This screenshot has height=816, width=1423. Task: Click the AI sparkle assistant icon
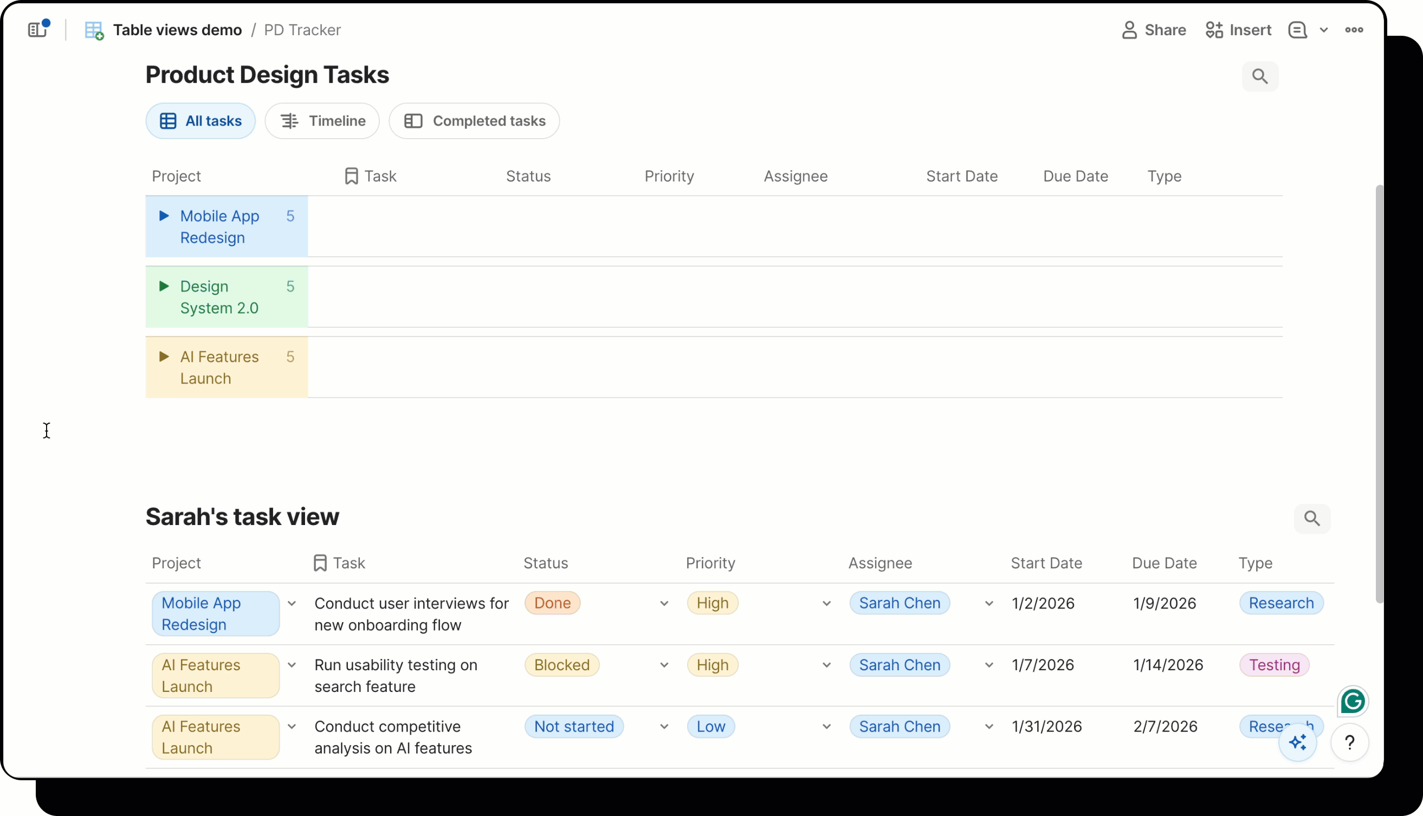pos(1298,742)
